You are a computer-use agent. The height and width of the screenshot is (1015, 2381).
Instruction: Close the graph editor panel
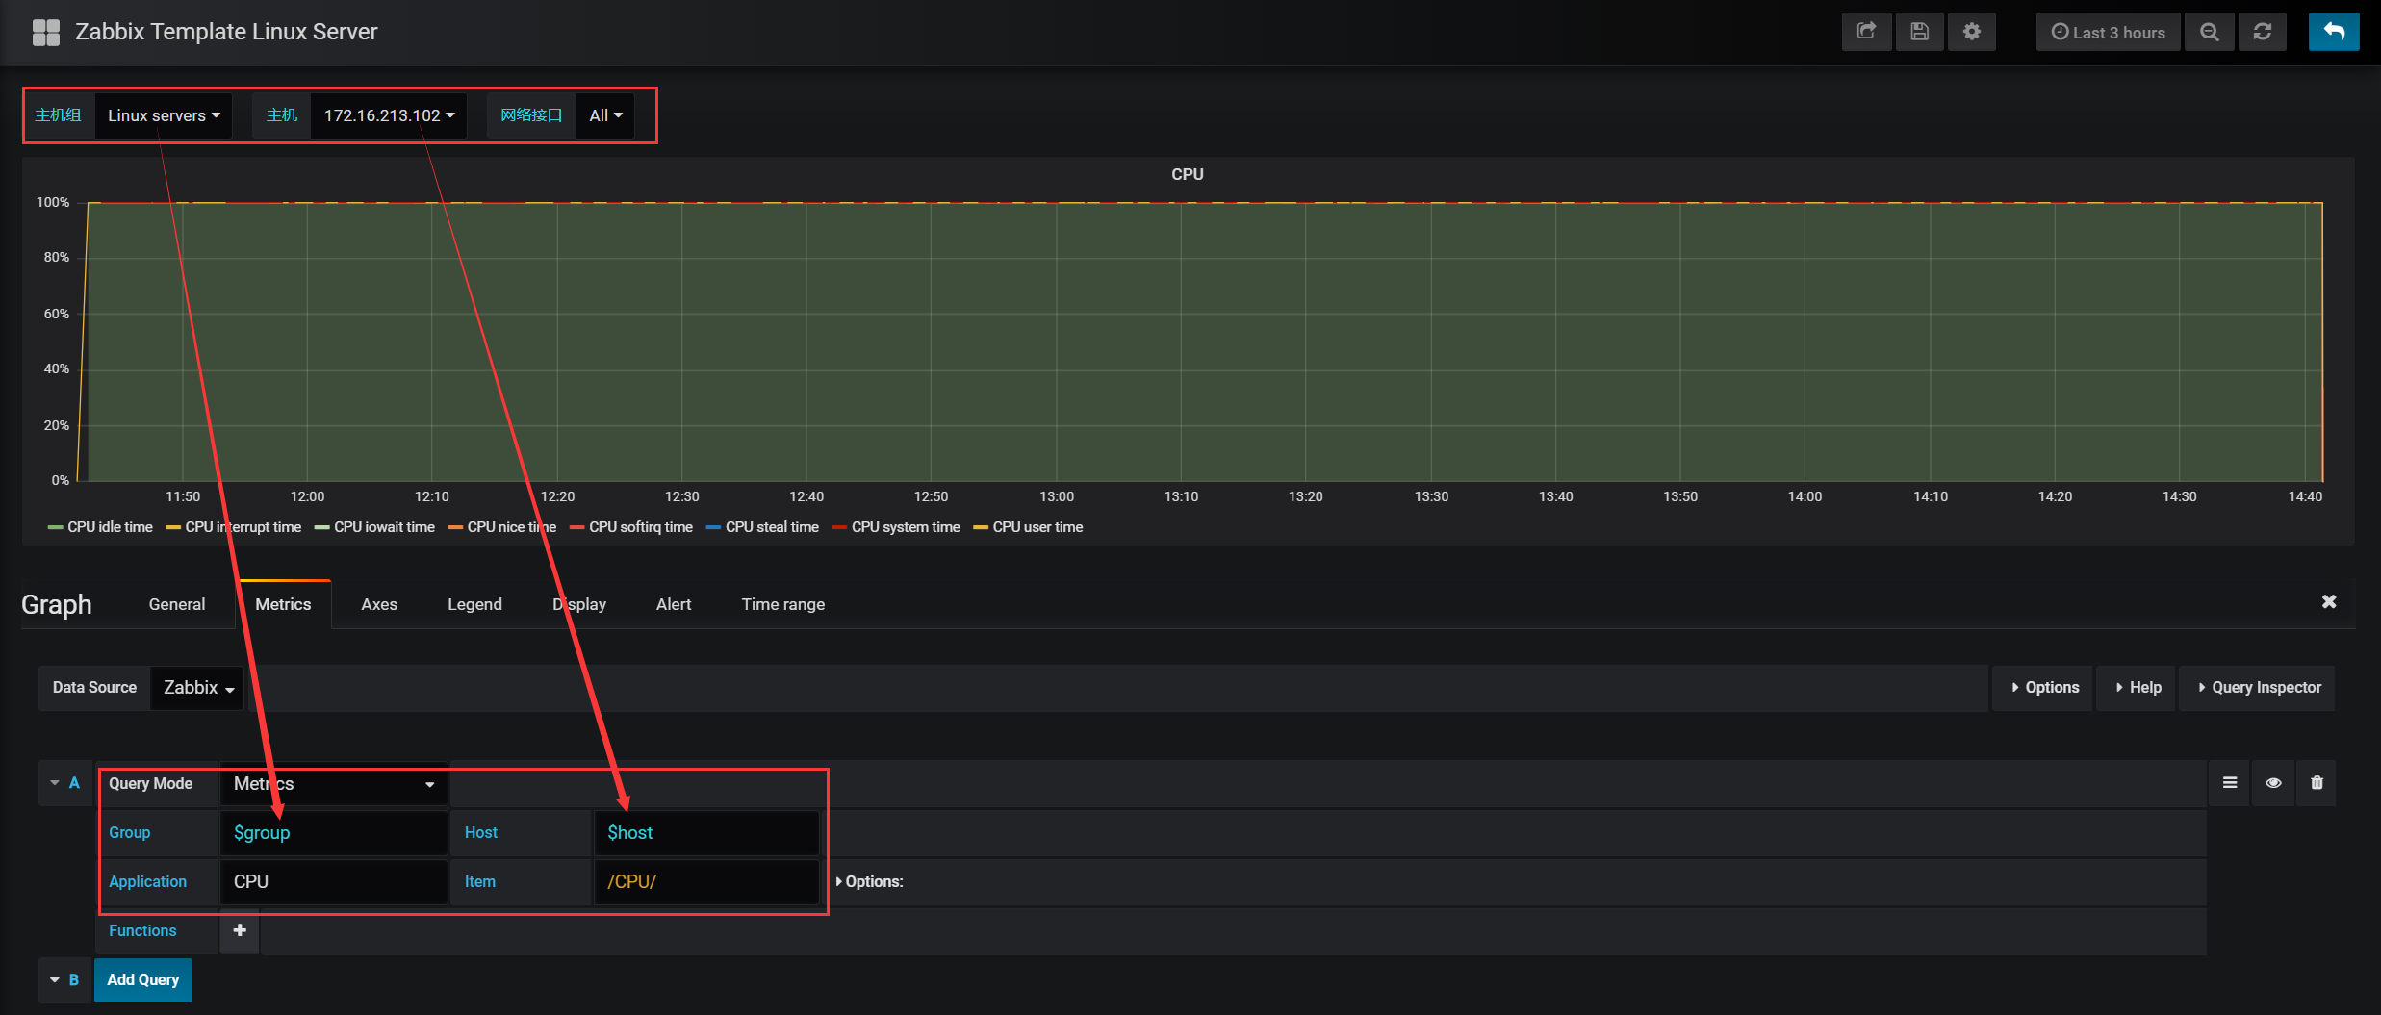pos(2329,601)
